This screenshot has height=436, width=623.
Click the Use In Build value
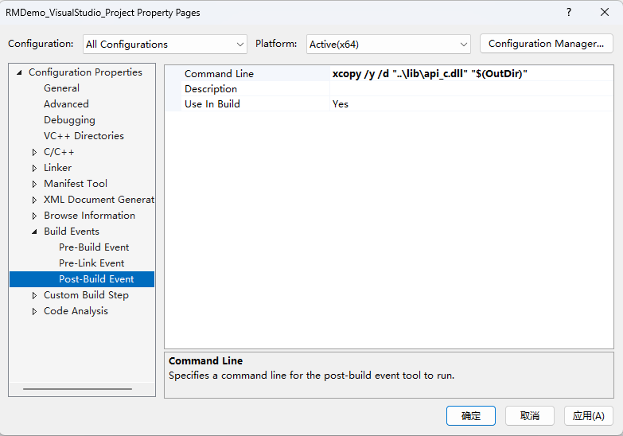point(469,104)
